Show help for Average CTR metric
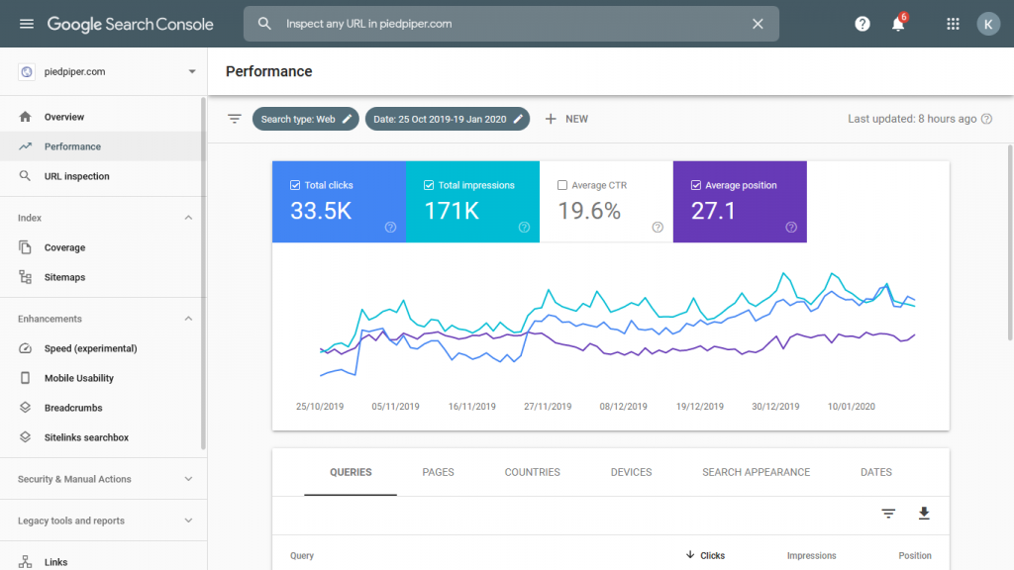The image size is (1014, 570). [658, 227]
